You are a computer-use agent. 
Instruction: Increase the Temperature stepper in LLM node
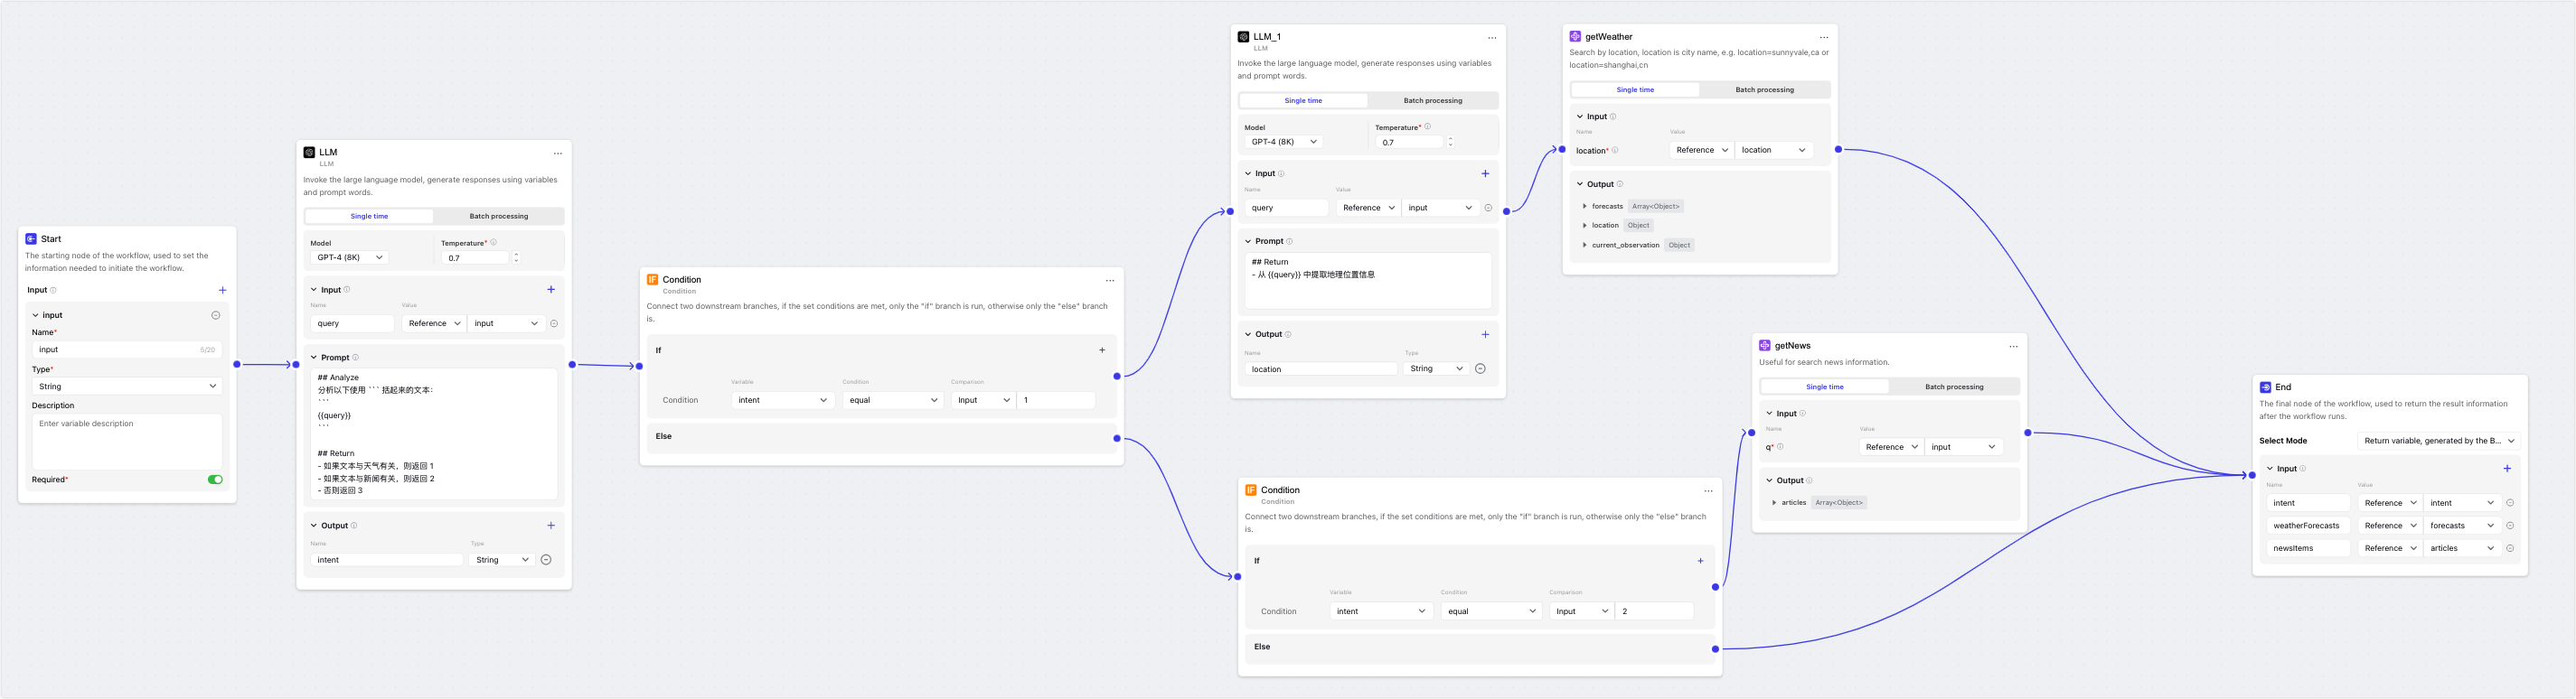[516, 255]
